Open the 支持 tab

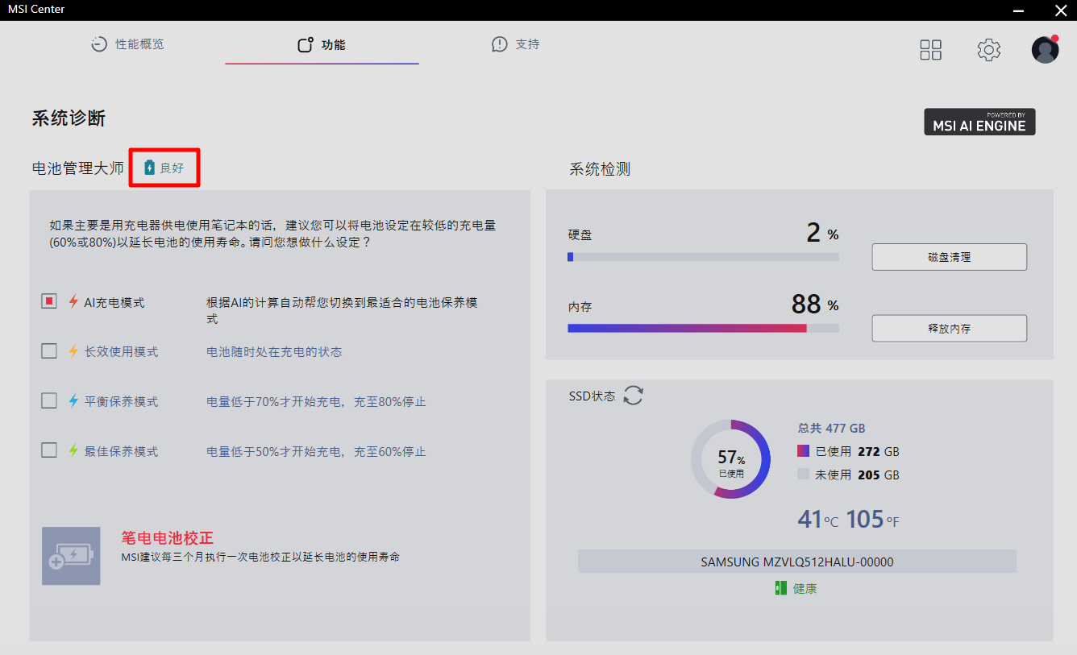click(516, 44)
